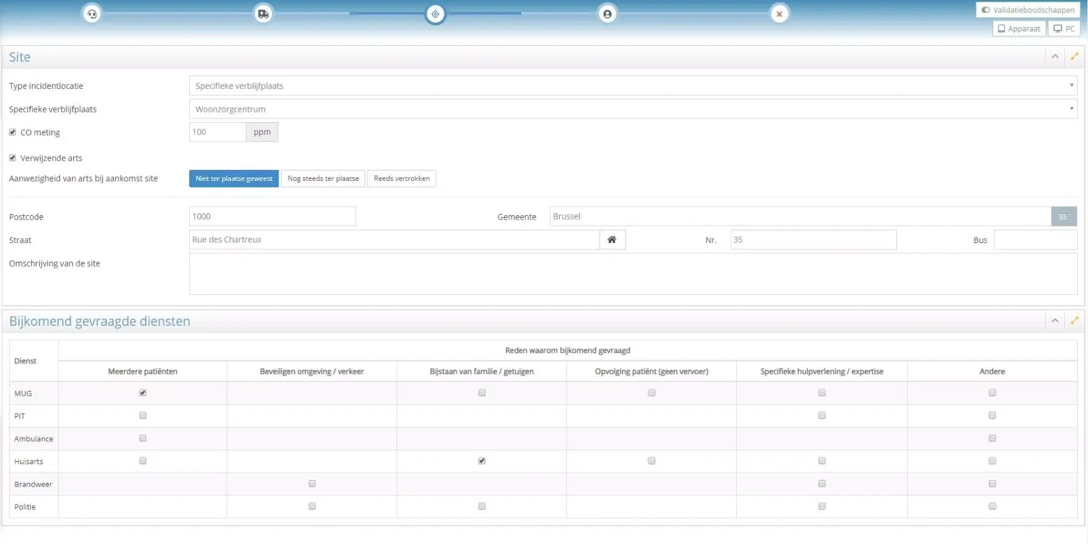Image resolution: width=1088 pixels, height=544 pixels.
Task: Toggle the Verwijzende arts checkbox
Action: pos(13,158)
